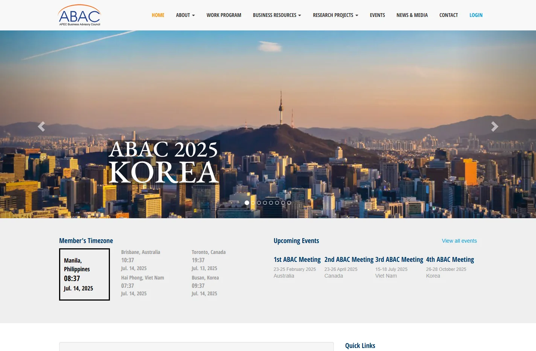Open the 3rd ABAC Meeting event

[x=399, y=260]
